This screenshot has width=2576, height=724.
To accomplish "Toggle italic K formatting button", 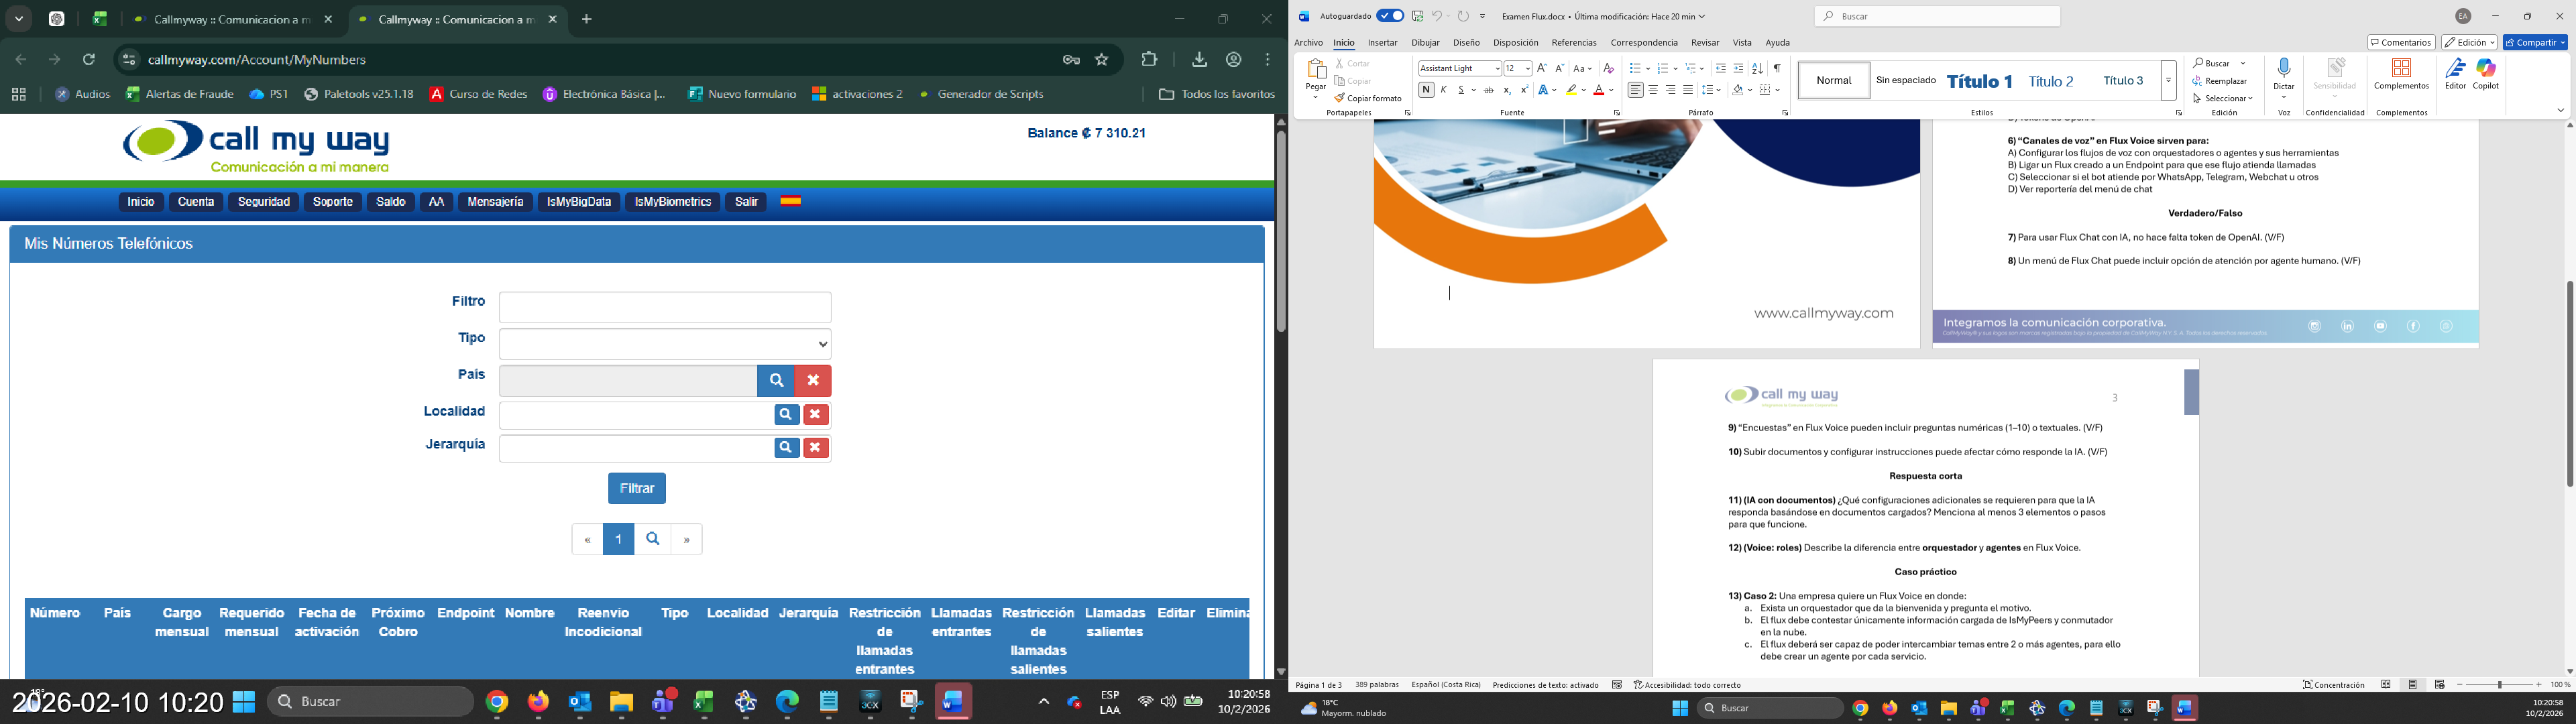I will tap(1444, 91).
